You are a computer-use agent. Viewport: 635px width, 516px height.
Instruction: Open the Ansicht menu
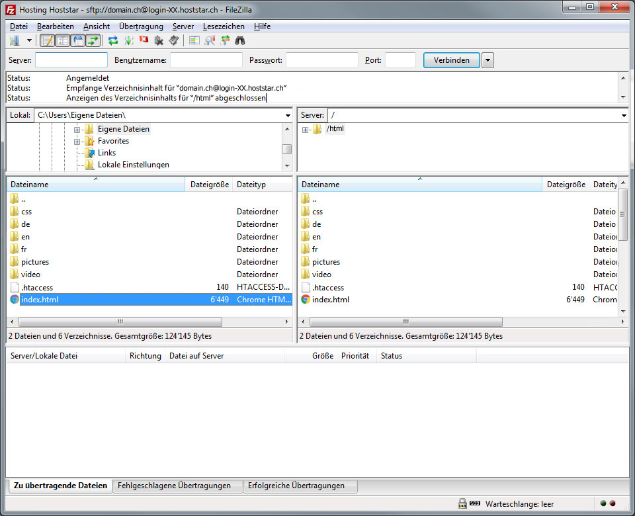97,26
